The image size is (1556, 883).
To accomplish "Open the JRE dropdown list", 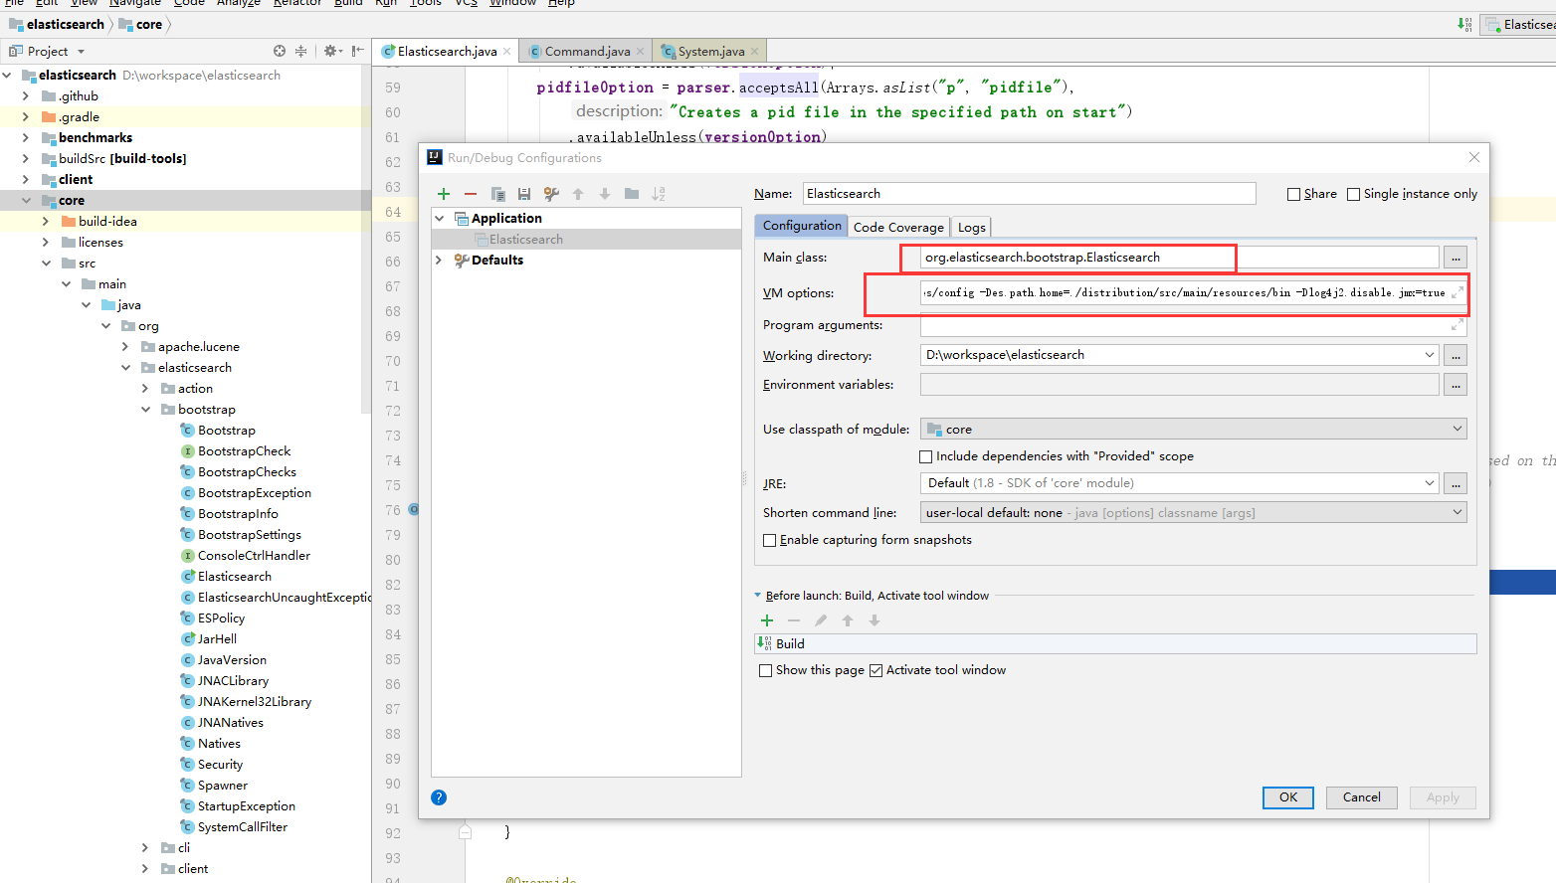I will (1430, 483).
